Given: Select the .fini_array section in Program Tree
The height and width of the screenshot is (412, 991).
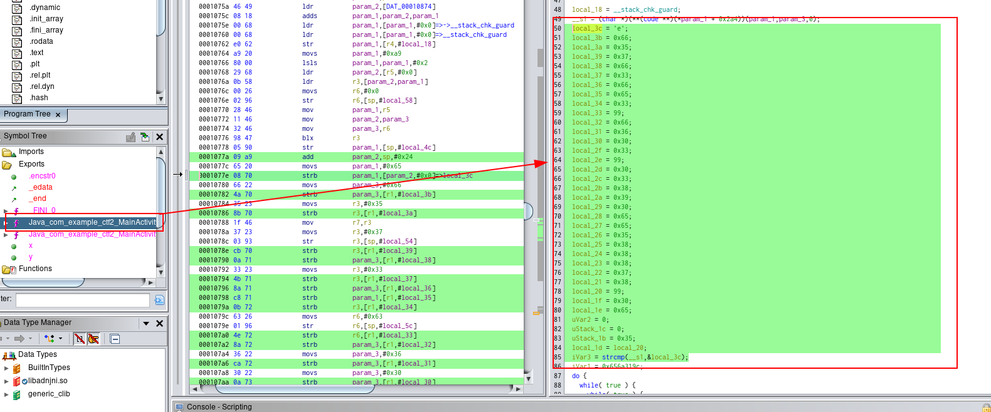Looking at the screenshot, I should [46, 30].
